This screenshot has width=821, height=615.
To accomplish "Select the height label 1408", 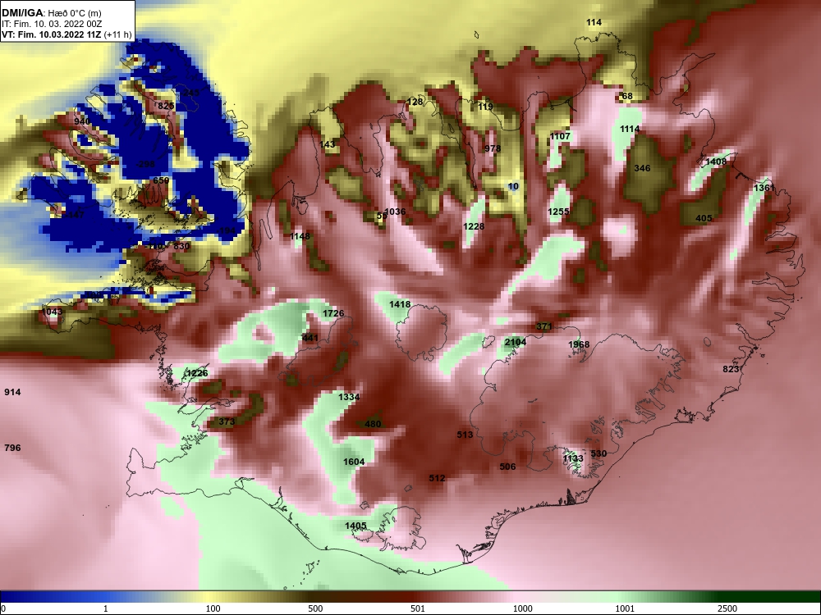I will (x=716, y=162).
